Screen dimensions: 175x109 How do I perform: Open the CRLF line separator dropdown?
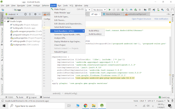(x=143, y=101)
